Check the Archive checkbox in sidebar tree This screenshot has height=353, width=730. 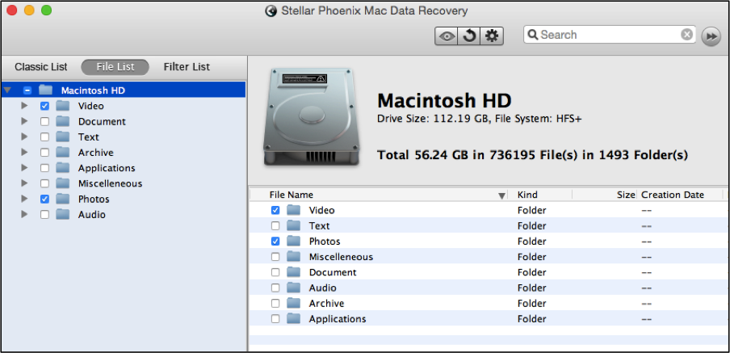click(x=44, y=153)
